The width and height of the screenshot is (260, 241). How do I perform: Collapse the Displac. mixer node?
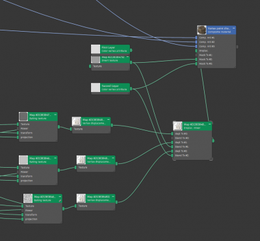(x=210, y=124)
